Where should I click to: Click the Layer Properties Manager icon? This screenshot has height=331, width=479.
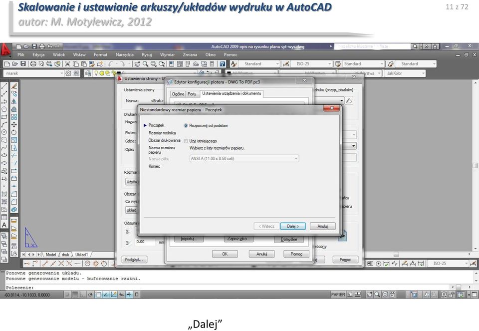point(88,73)
